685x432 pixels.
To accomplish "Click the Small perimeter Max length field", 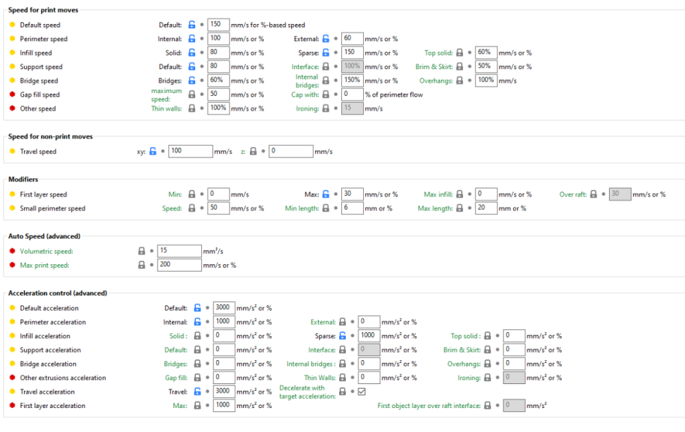I will pos(486,208).
